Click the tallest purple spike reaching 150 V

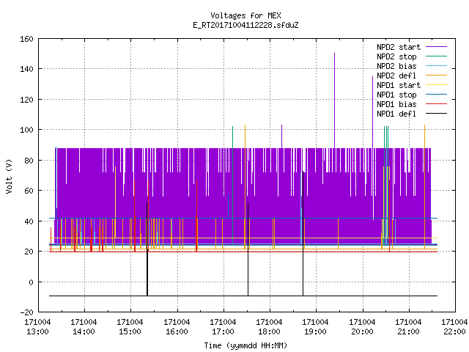point(334,100)
